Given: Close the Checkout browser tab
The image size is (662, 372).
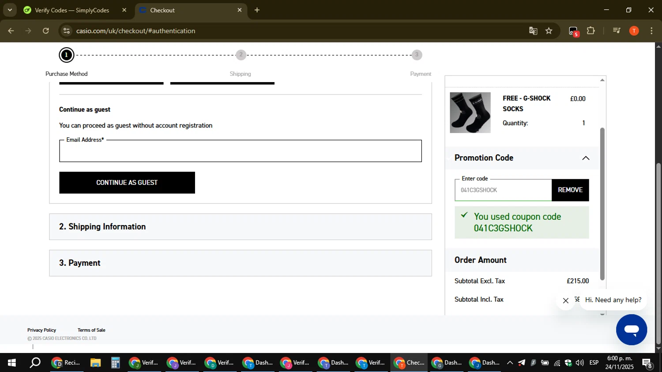Looking at the screenshot, I should coord(240,10).
